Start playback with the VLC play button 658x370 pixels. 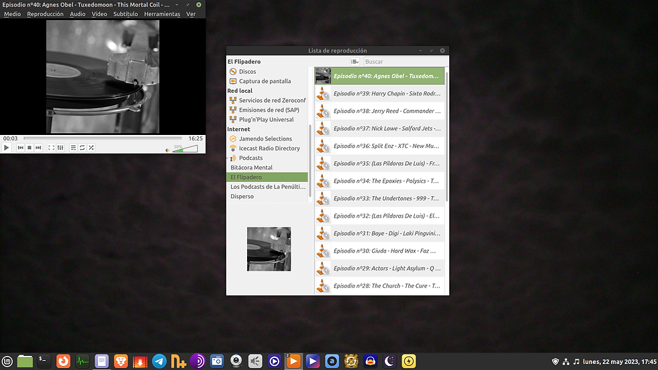pos(6,148)
